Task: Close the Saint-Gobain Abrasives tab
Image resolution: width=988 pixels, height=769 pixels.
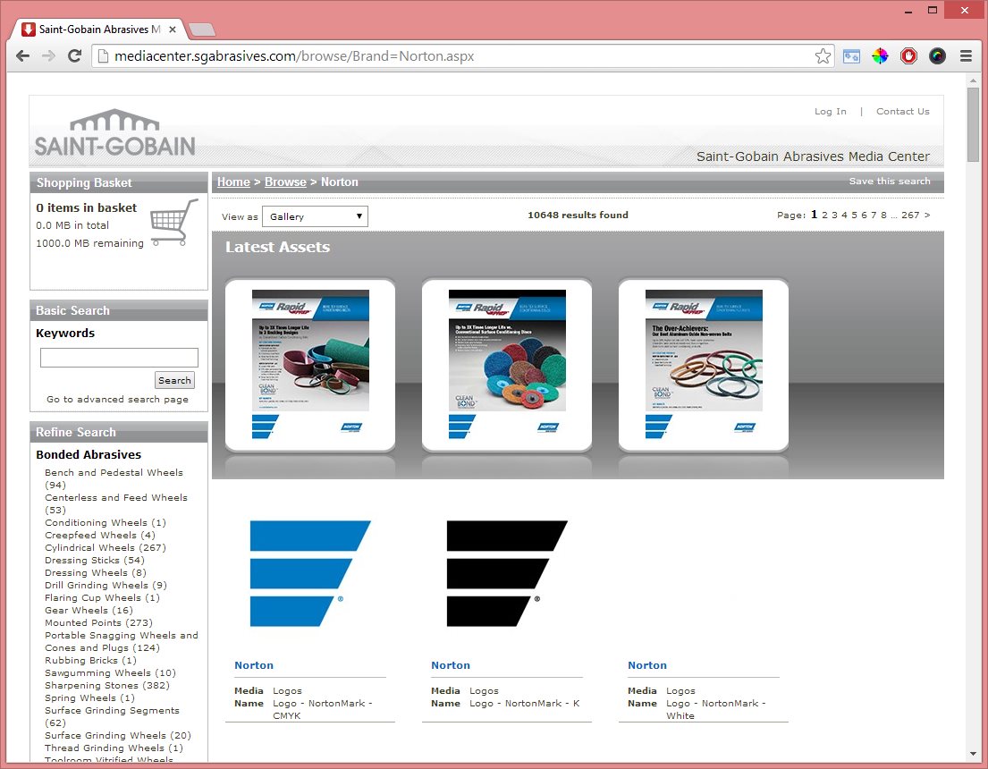Action: click(x=173, y=29)
